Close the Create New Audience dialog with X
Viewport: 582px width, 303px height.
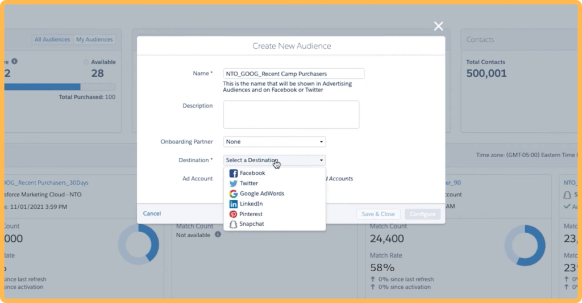438,26
